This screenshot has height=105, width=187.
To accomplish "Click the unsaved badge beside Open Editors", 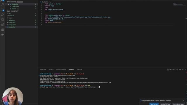I will (20, 2).
